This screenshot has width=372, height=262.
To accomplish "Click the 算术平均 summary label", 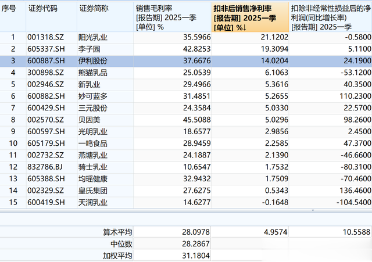I will (x=117, y=232).
